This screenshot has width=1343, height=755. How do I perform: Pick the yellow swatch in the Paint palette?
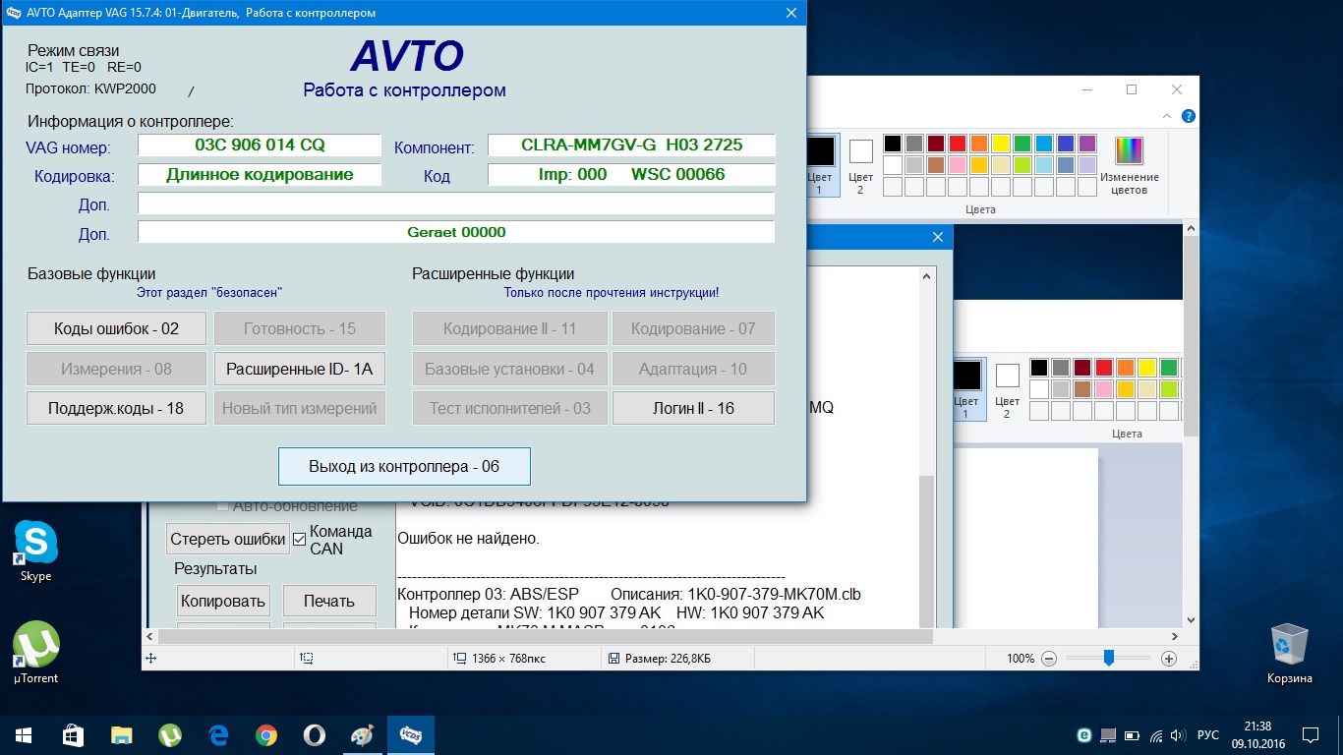point(1001,144)
